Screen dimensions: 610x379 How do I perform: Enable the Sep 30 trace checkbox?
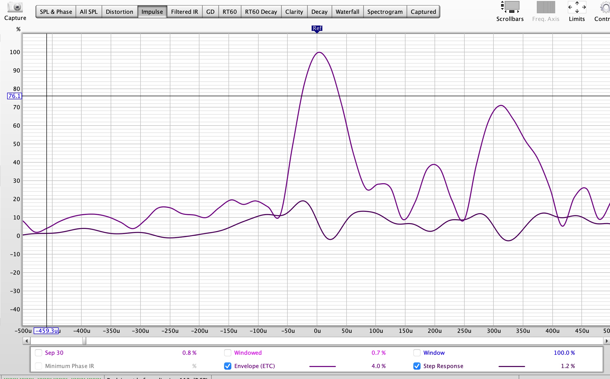(x=39, y=353)
